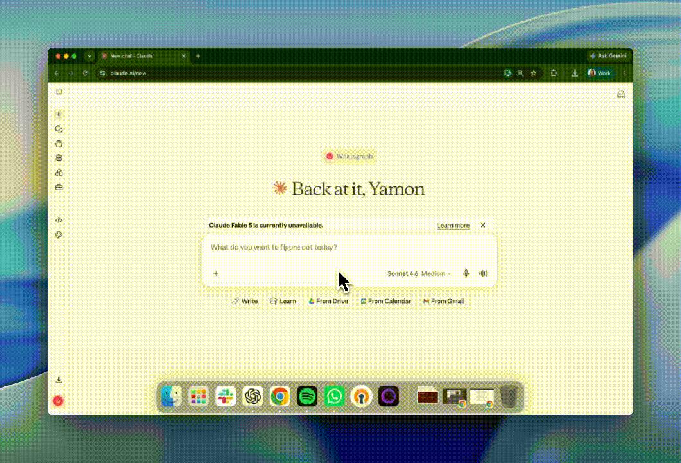The width and height of the screenshot is (681, 463).
Task: Restore the maroon minimized window in the Dock
Action: point(427,396)
